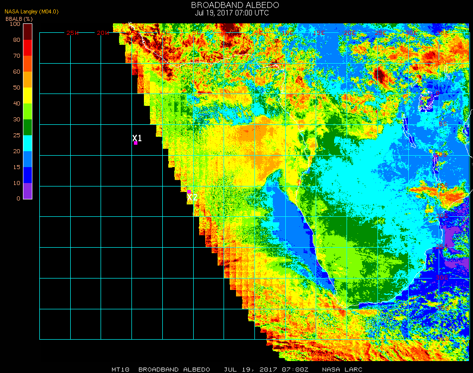Click the 'Jul 19, 2017 07:00 UTC' date line
This screenshot has height=373, width=473.
coord(232,13)
